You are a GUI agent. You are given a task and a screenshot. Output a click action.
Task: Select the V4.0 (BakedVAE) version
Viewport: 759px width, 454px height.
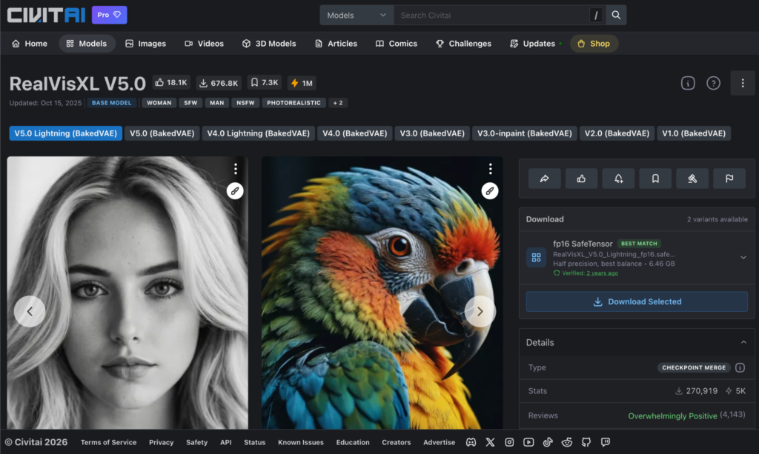click(355, 133)
